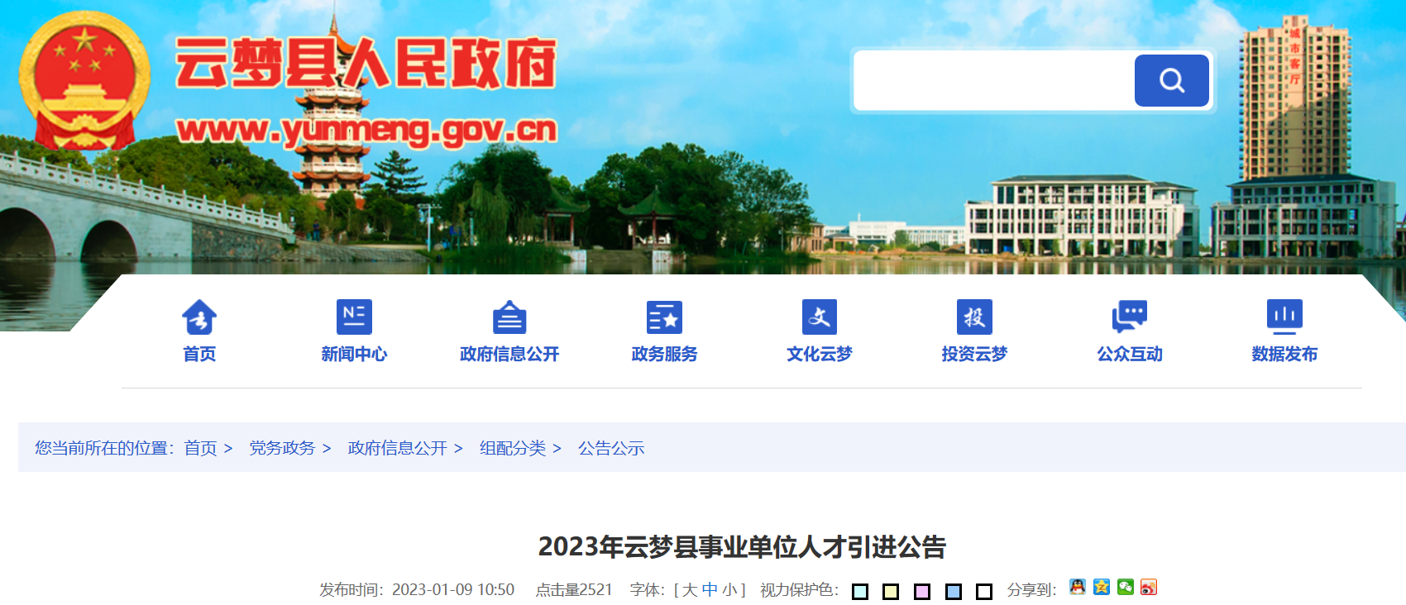This screenshot has height=605, width=1406.
Task: Set font size to 大
Action: tap(690, 590)
